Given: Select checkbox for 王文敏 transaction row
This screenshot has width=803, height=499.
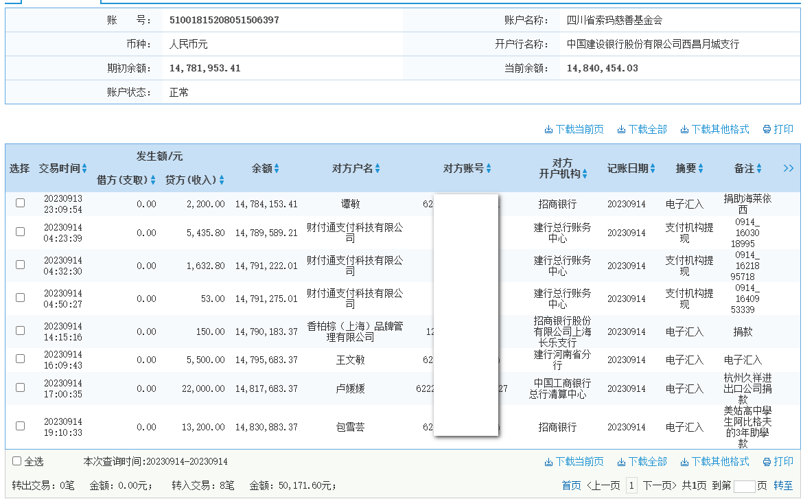Looking at the screenshot, I should coord(21,358).
